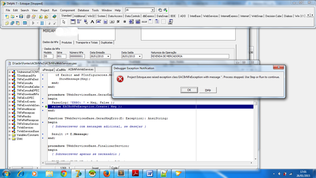The image size is (316, 178).
Task: Expand the TNFeConsulta tree node
Action: [x=9, y=83]
